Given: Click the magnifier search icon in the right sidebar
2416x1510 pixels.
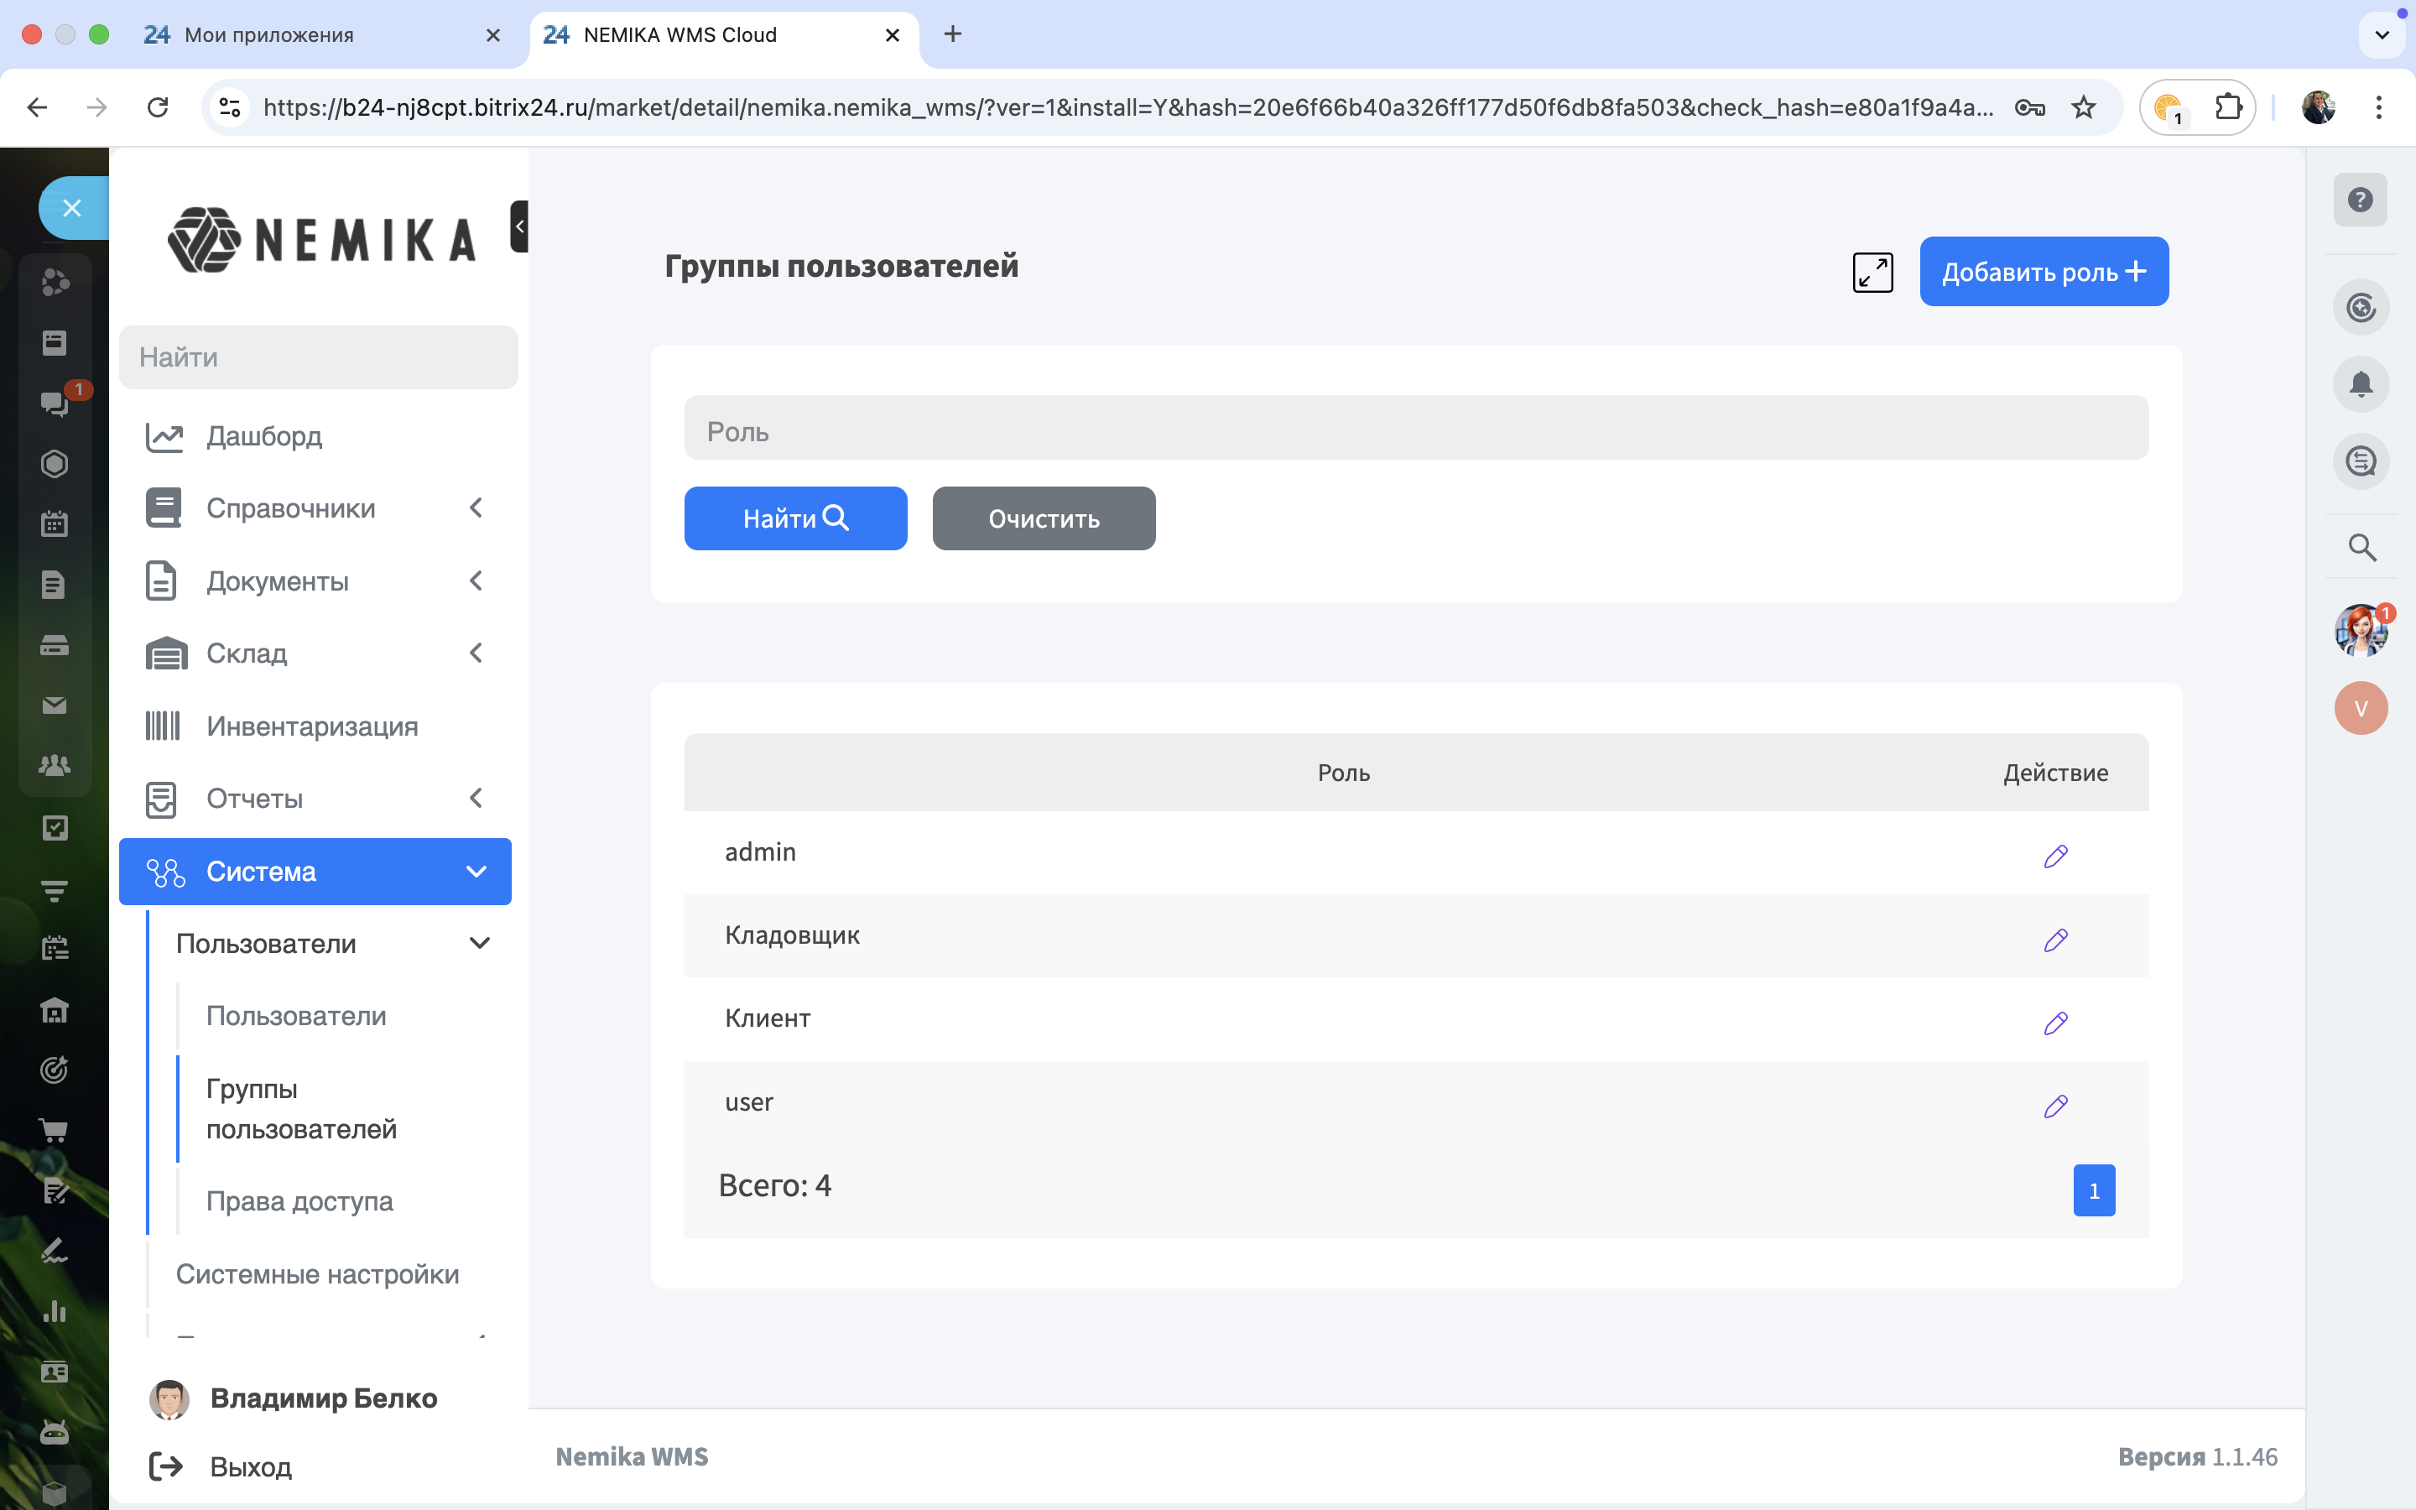Looking at the screenshot, I should click(x=2361, y=547).
